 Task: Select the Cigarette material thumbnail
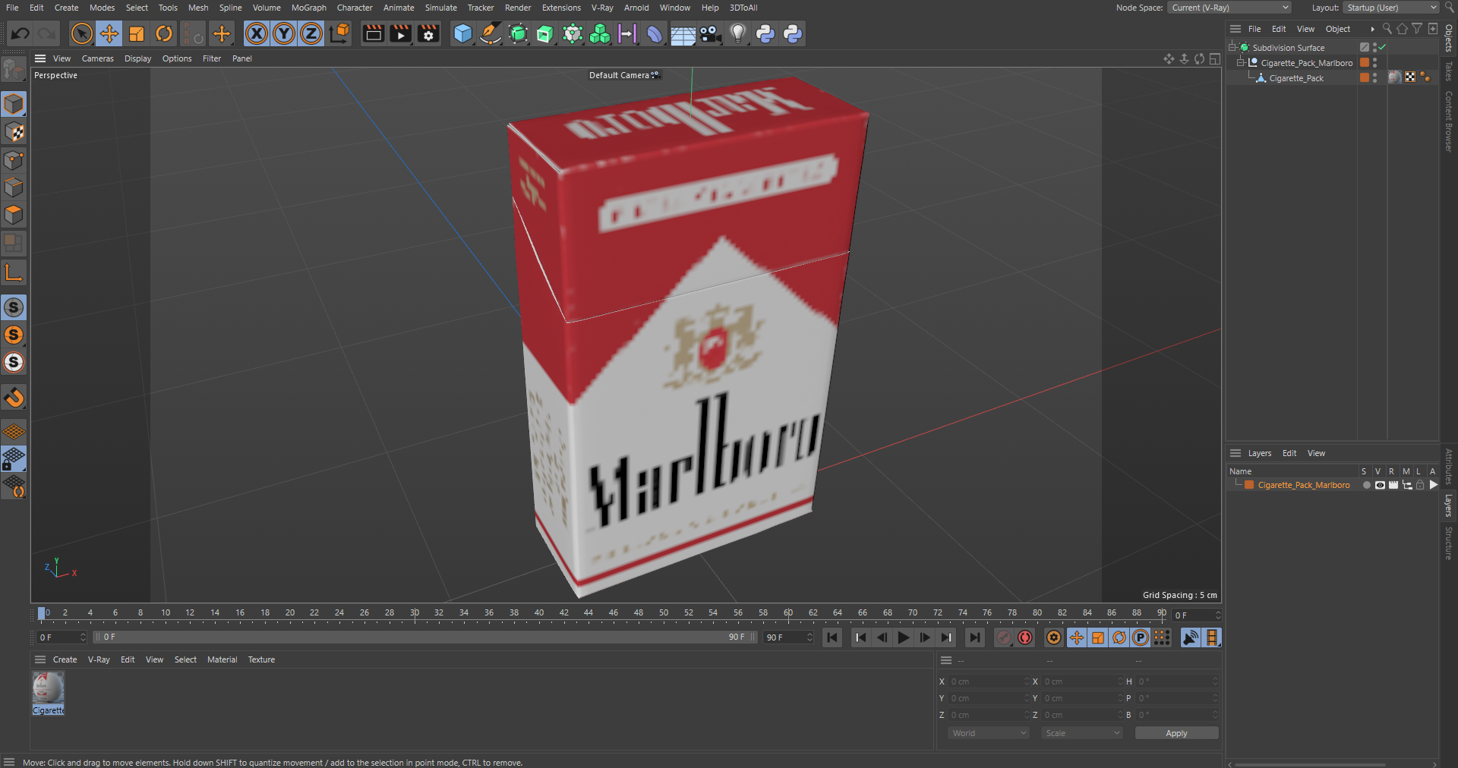(x=48, y=688)
